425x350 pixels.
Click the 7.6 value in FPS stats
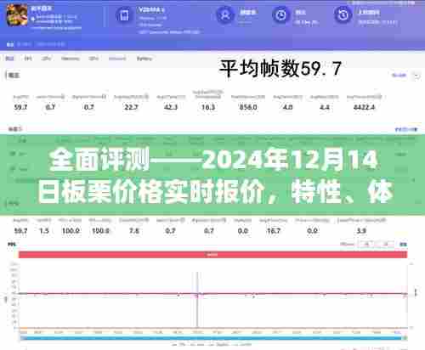pyautogui.click(x=134, y=231)
